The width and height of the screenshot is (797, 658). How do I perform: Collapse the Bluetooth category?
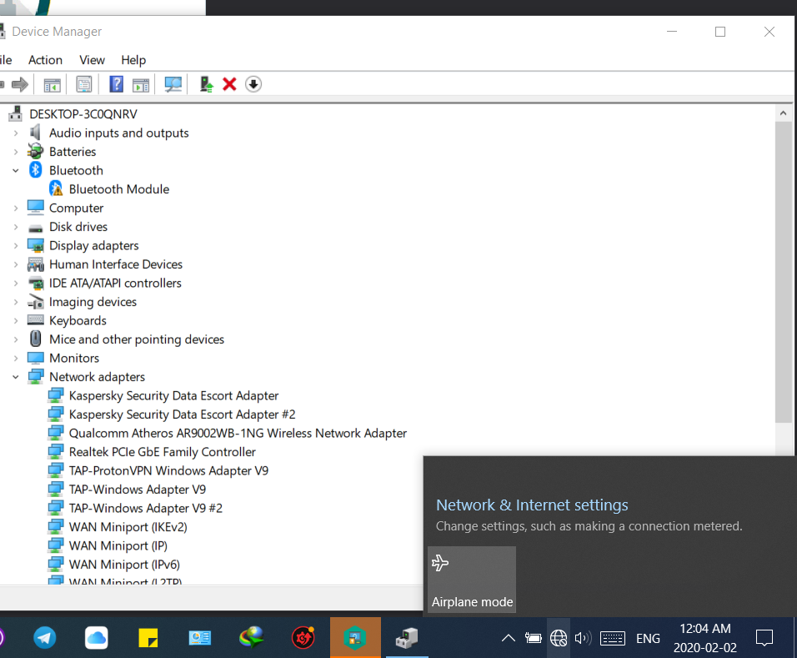[x=16, y=170]
